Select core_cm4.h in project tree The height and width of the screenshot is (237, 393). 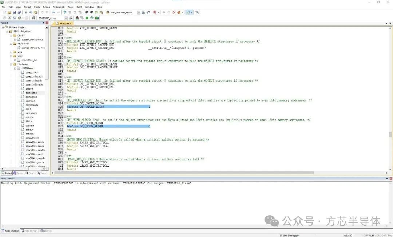(32, 72)
